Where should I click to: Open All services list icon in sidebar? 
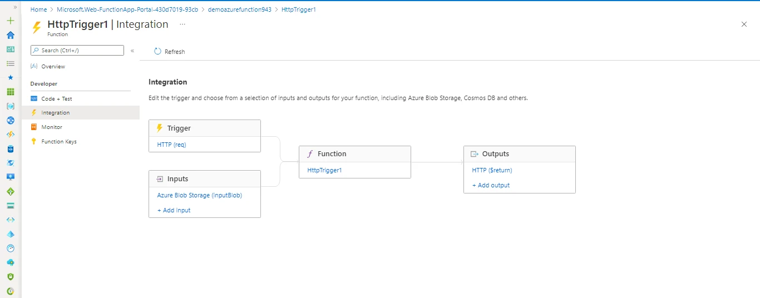[10, 63]
